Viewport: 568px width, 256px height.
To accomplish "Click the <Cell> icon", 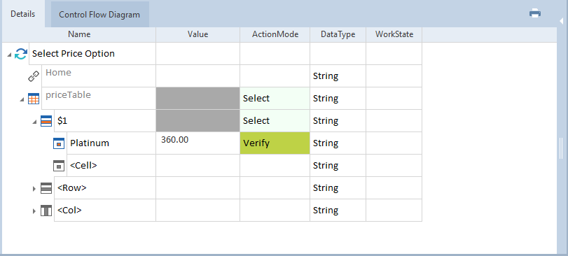I will pos(59,166).
